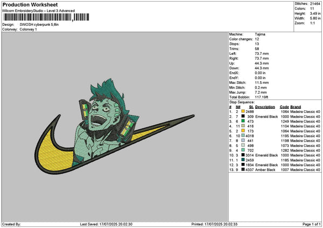Image resolution: width=323 pixels, height=228 pixels.
Task: Select the Width value '5.80 in'
Action: (x=315, y=18)
